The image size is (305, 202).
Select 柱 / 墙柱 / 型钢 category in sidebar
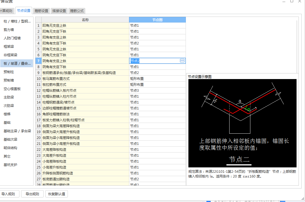coord(17,21)
